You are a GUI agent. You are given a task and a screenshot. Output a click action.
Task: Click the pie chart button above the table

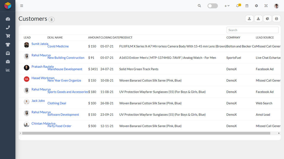coord(267,19)
